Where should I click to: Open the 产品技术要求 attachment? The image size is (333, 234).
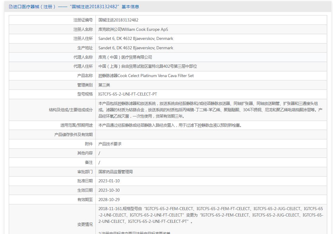point(110,144)
